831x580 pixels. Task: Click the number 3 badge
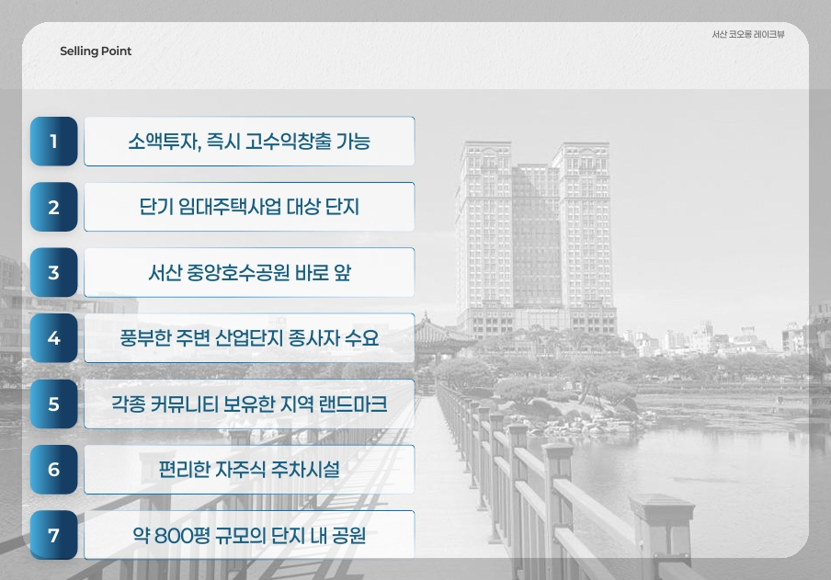coord(53,272)
